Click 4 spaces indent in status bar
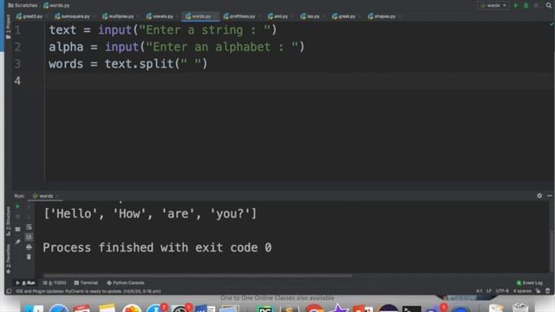Screen dimensions: 555x312 point(522,291)
